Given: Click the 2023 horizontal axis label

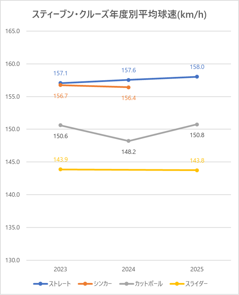Looking at the screenshot, I should tap(61, 269).
